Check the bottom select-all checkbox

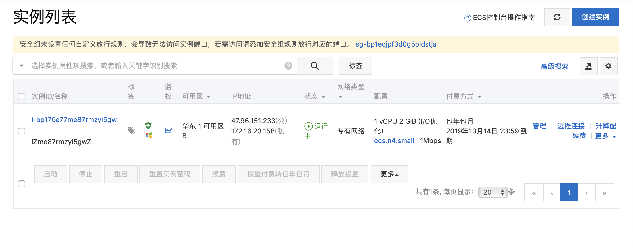tap(22, 184)
